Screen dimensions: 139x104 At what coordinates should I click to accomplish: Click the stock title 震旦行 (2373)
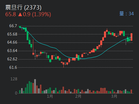tap(23, 8)
